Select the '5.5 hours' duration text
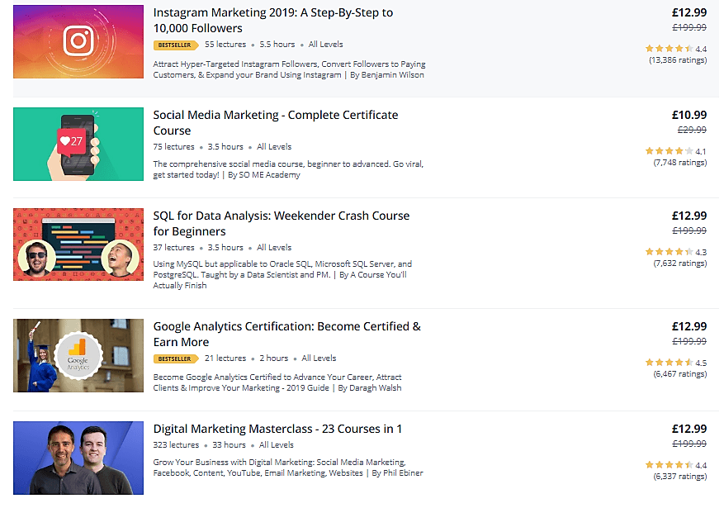 click(277, 45)
